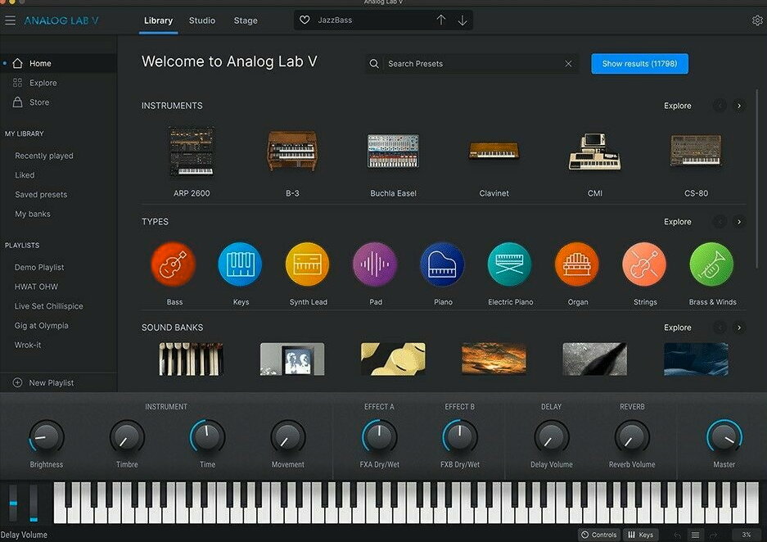Open the orange sunset sound bank thumbnail

(x=494, y=359)
